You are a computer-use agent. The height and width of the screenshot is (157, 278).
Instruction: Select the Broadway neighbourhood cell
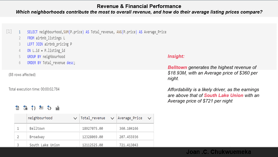click(x=37, y=137)
